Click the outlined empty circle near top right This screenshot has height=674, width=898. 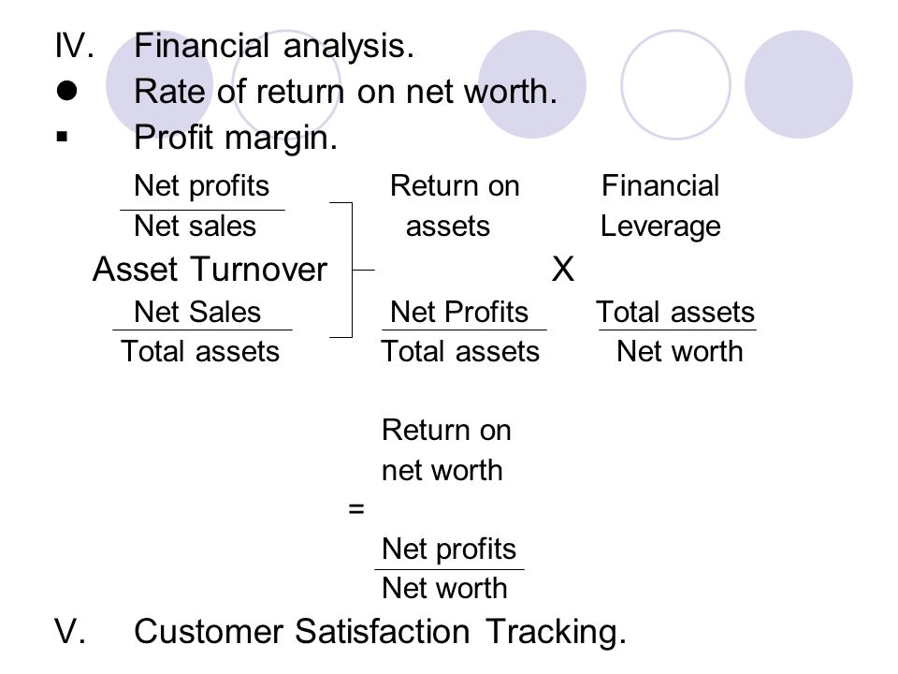[x=675, y=84]
